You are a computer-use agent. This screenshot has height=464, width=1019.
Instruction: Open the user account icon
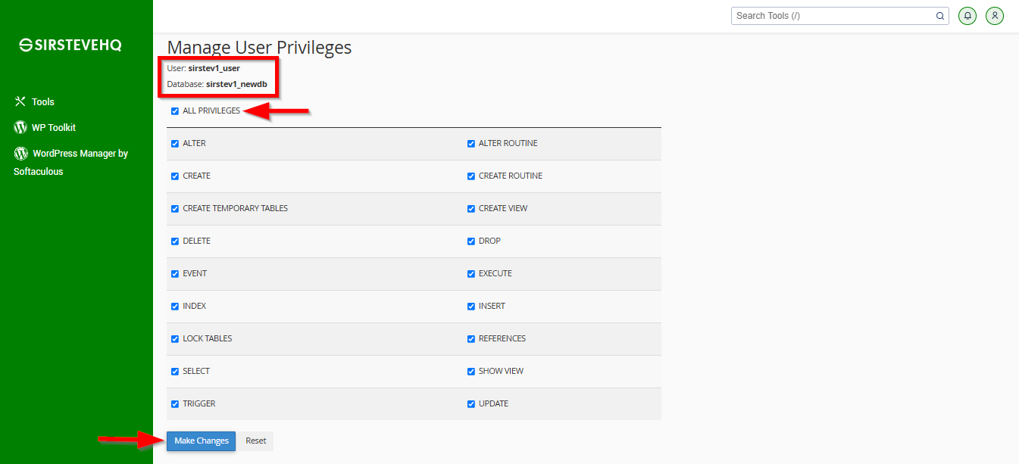[995, 16]
